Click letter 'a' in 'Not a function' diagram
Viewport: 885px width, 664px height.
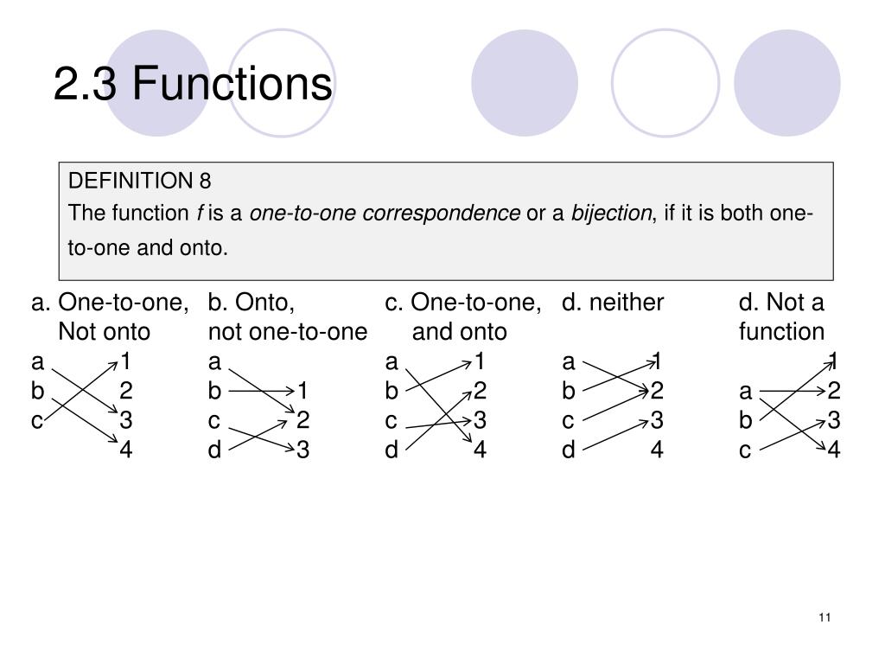click(746, 392)
